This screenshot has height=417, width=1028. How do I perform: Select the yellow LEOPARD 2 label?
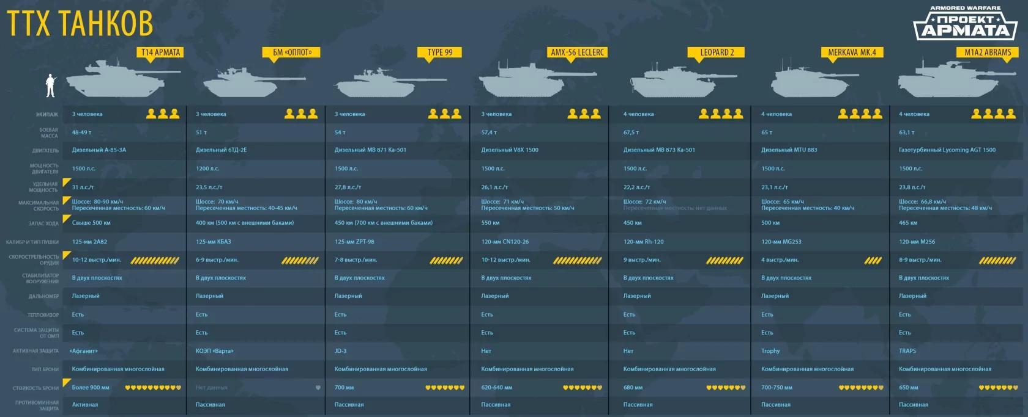coord(717,53)
